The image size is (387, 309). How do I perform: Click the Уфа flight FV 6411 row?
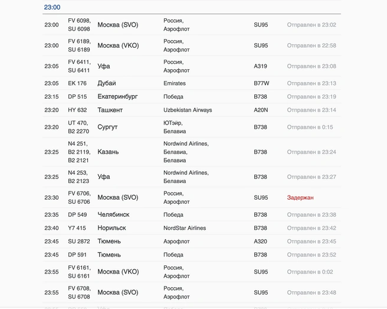click(x=192, y=66)
